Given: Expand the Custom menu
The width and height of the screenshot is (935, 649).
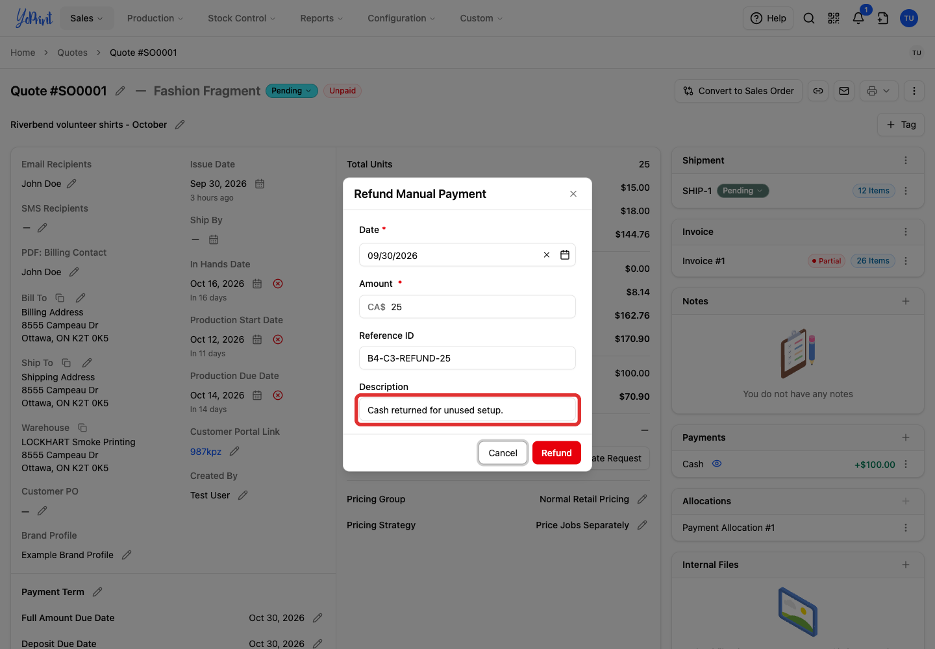Looking at the screenshot, I should 481,18.
